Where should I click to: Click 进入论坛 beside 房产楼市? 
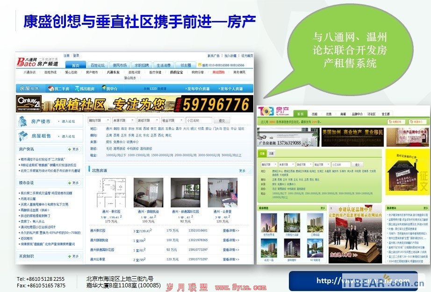pos(68,121)
